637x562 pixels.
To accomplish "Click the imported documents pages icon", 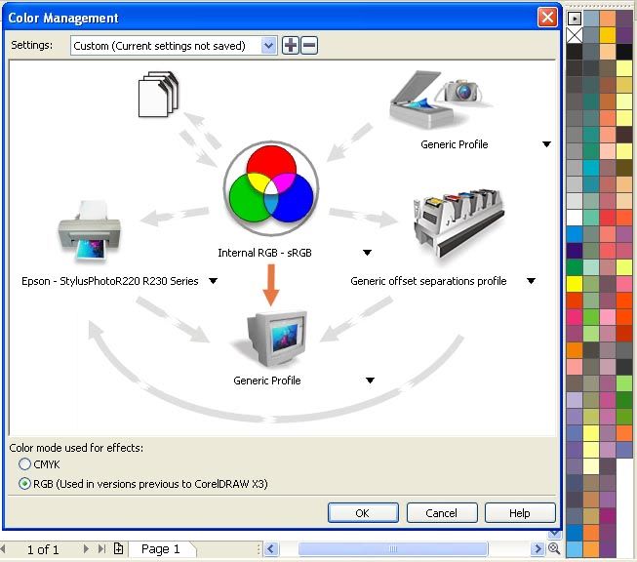I will (158, 95).
